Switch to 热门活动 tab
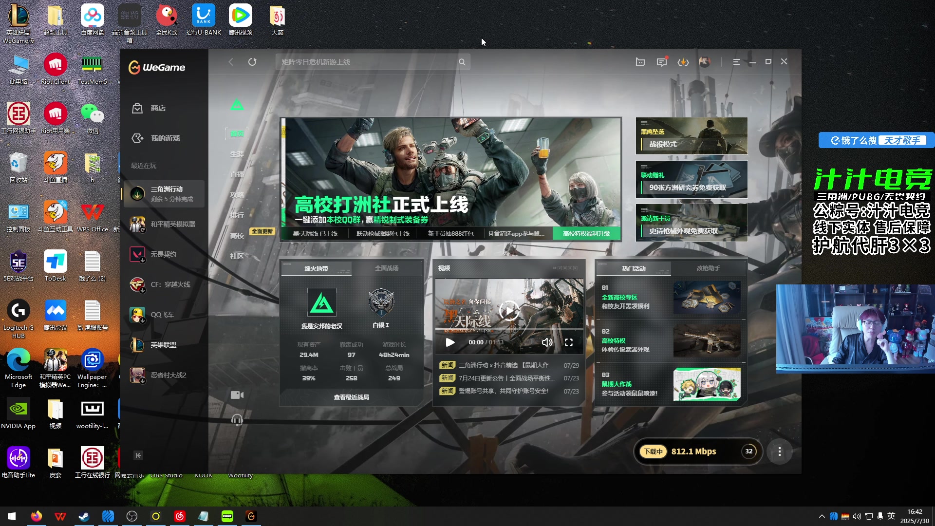The width and height of the screenshot is (935, 526). pos(634,268)
